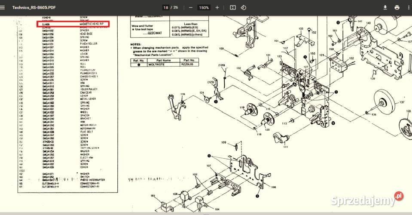Click diagram label 137 by the flywheel
The height and width of the screenshot is (215, 412).
pyautogui.click(x=402, y=102)
